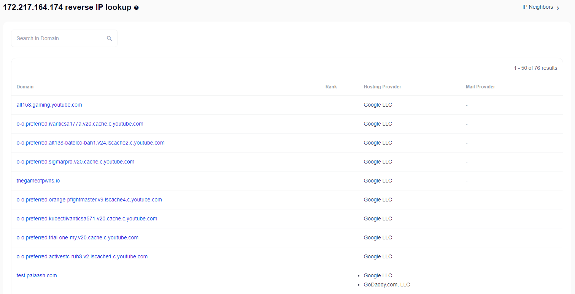Open alt158.gaming.youtube.com domain link
575x294 pixels.
49,105
